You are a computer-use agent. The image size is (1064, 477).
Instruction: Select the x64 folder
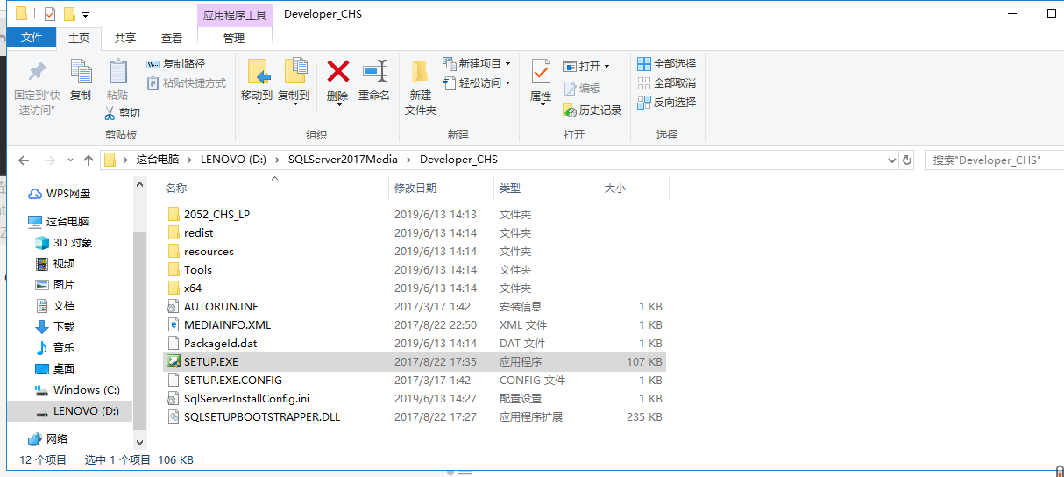[x=415, y=288]
